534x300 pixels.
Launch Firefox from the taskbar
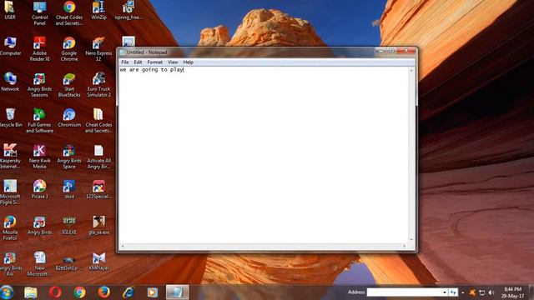(103, 292)
